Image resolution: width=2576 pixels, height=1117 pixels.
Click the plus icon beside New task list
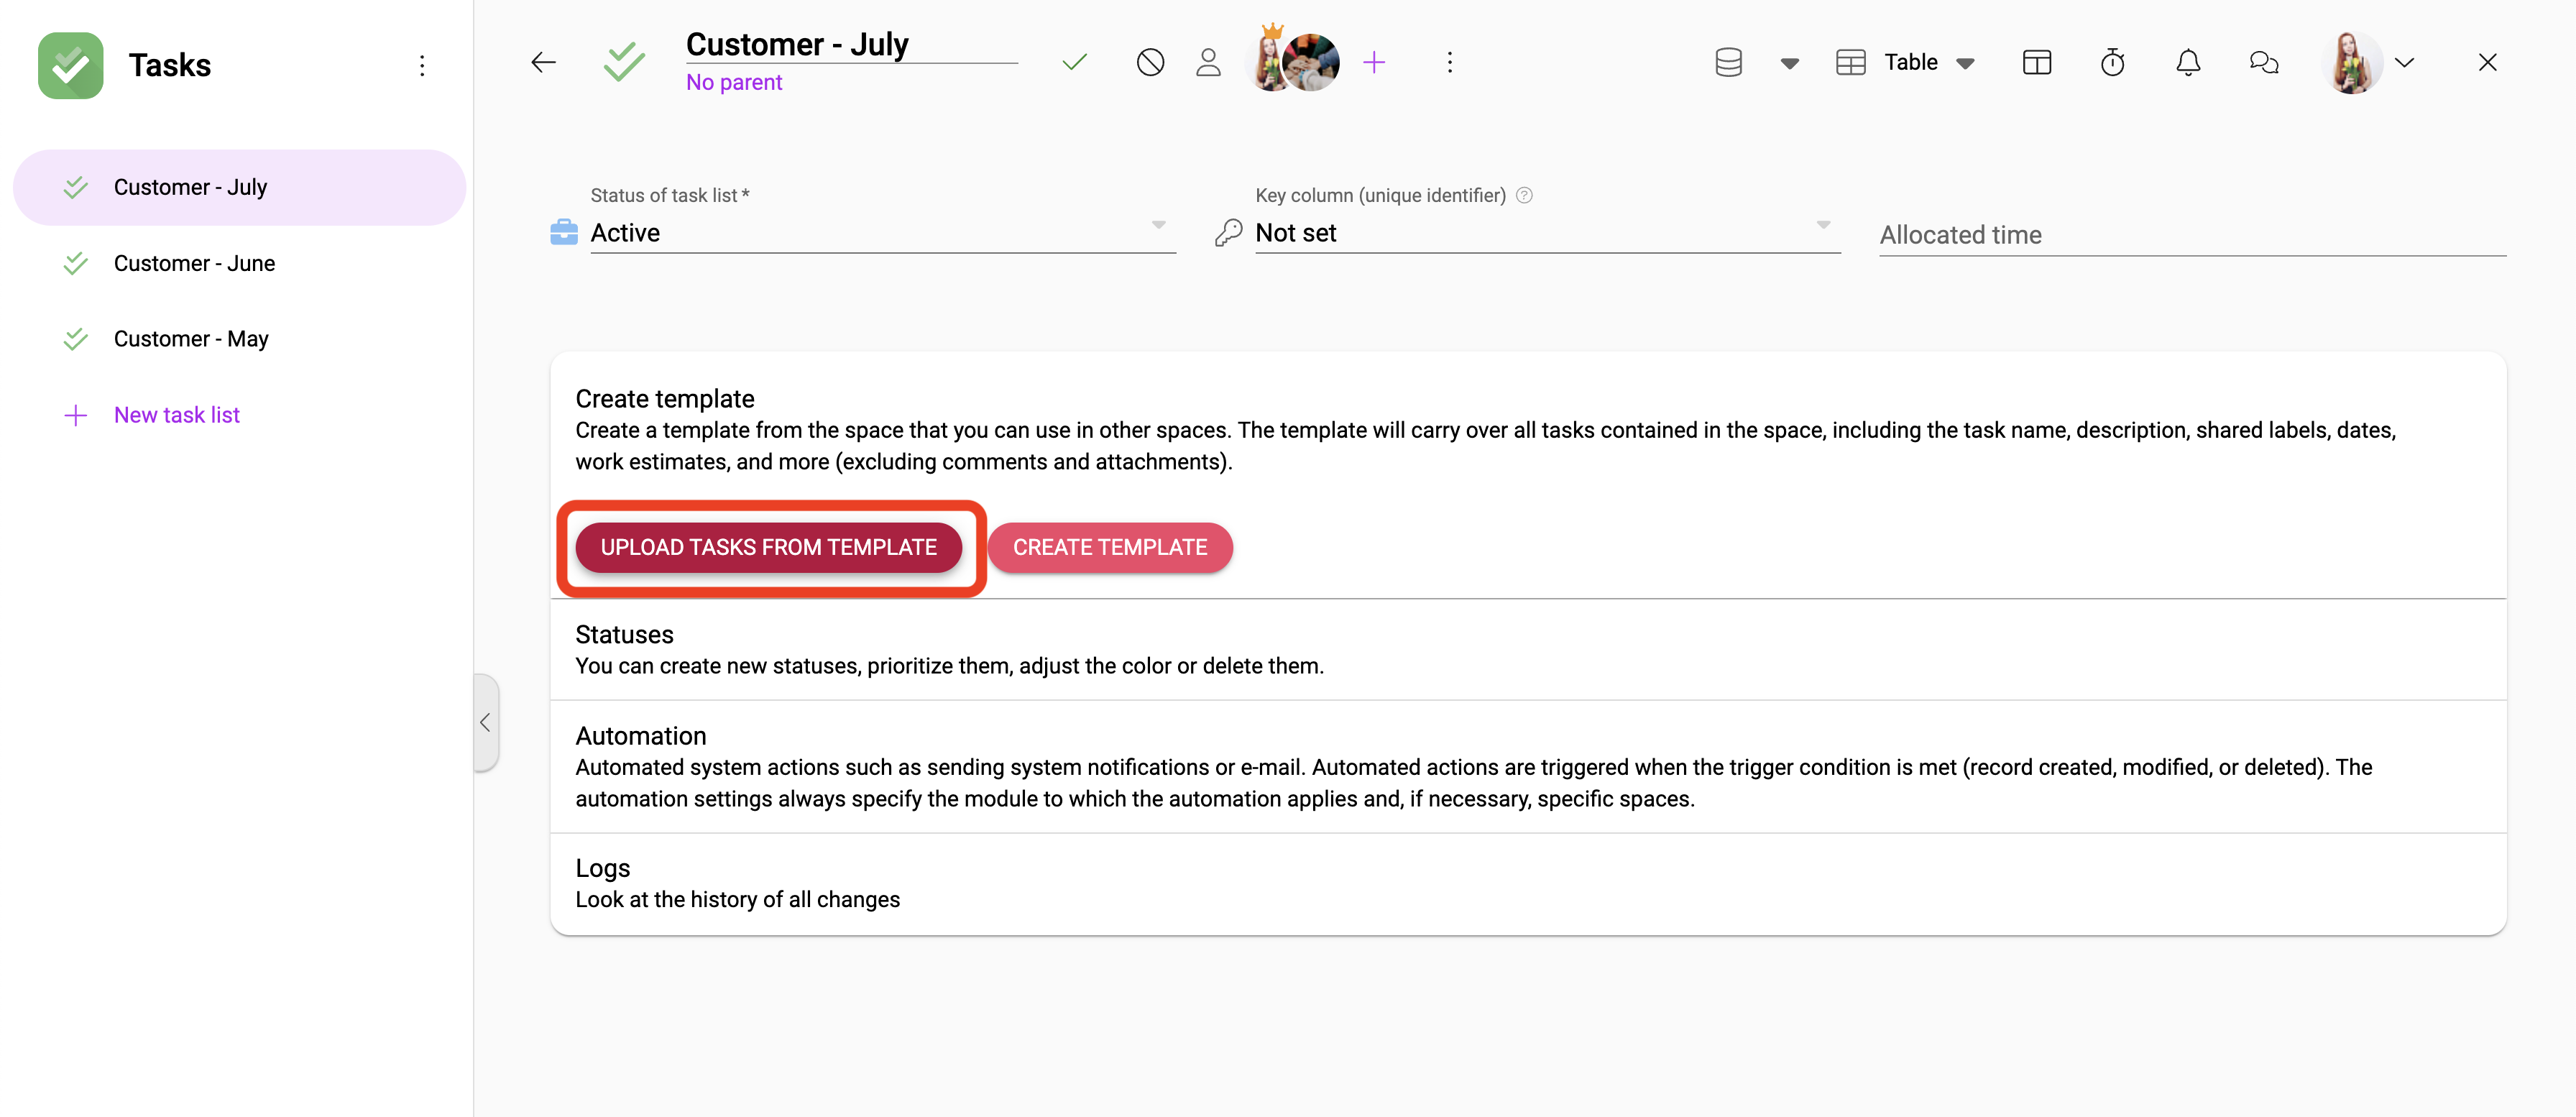pyautogui.click(x=75, y=415)
